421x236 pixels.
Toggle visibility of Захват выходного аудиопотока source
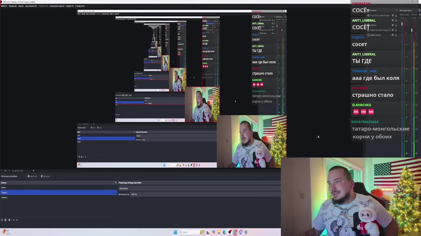(393, 30)
